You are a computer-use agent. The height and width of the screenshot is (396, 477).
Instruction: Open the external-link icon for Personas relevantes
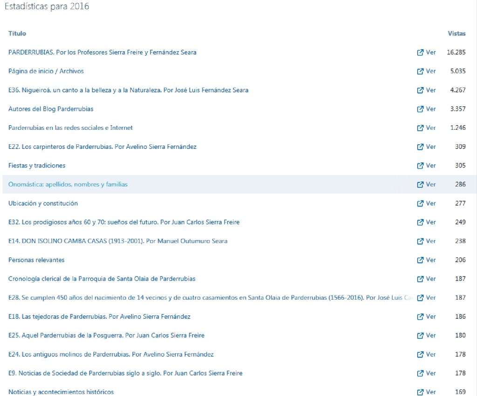(x=420, y=260)
